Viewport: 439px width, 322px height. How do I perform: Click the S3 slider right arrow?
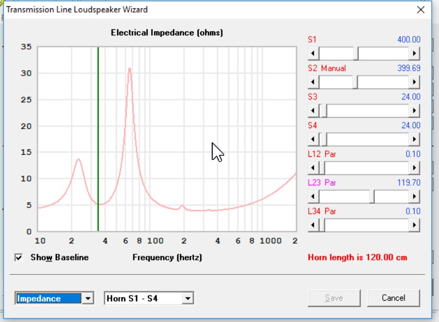pos(414,110)
